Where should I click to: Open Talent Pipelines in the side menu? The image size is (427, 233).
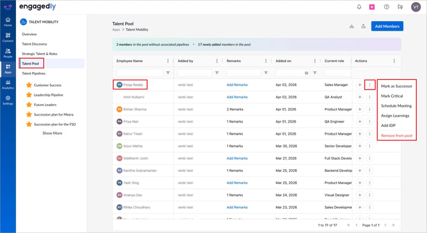click(34, 73)
